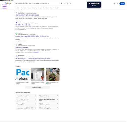Screen dimensions: 128x122
Task: Open the Pharmacy Locations result link
Action: pyautogui.click(x=22, y=47)
